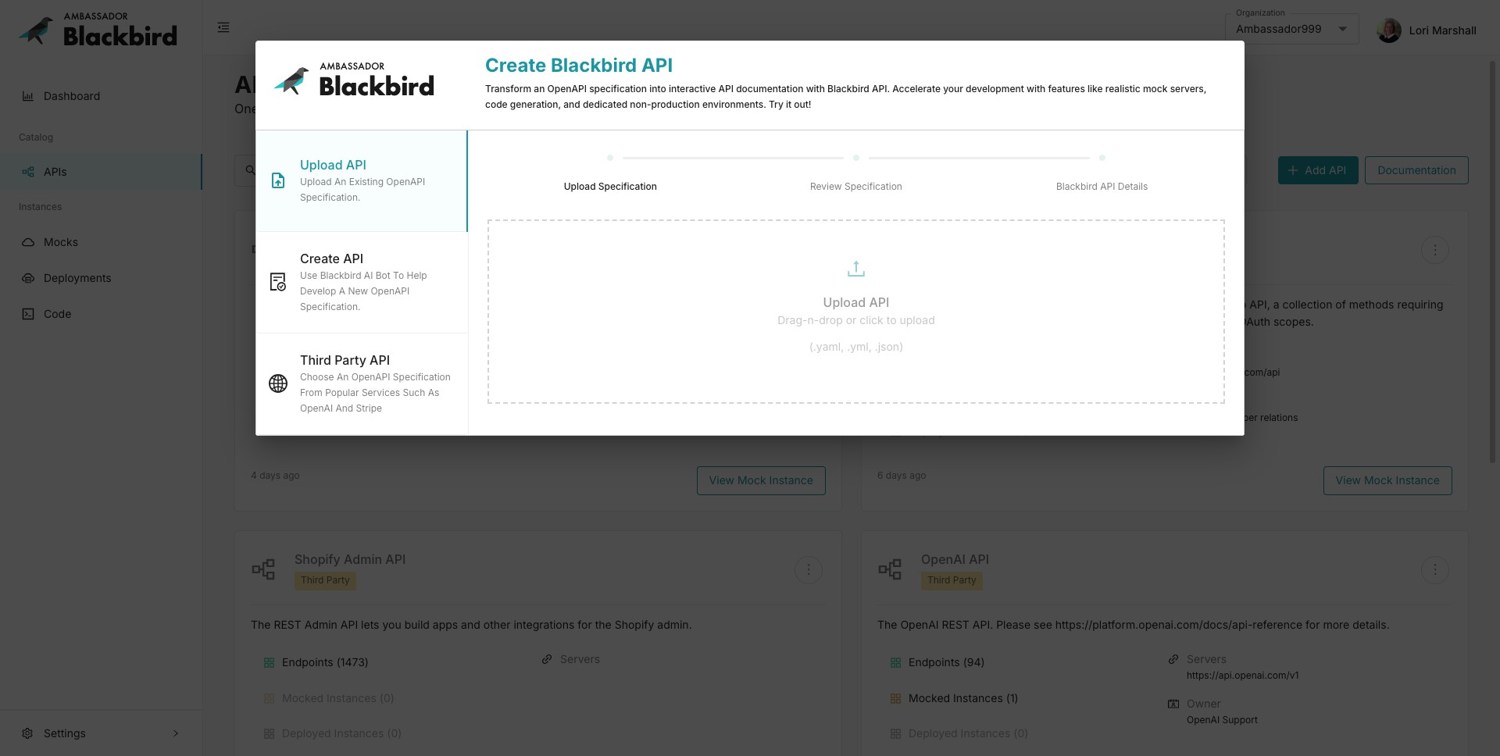Image resolution: width=1500 pixels, height=756 pixels.
Task: Click the upload arrow icon in dropzone
Action: pyautogui.click(x=856, y=269)
